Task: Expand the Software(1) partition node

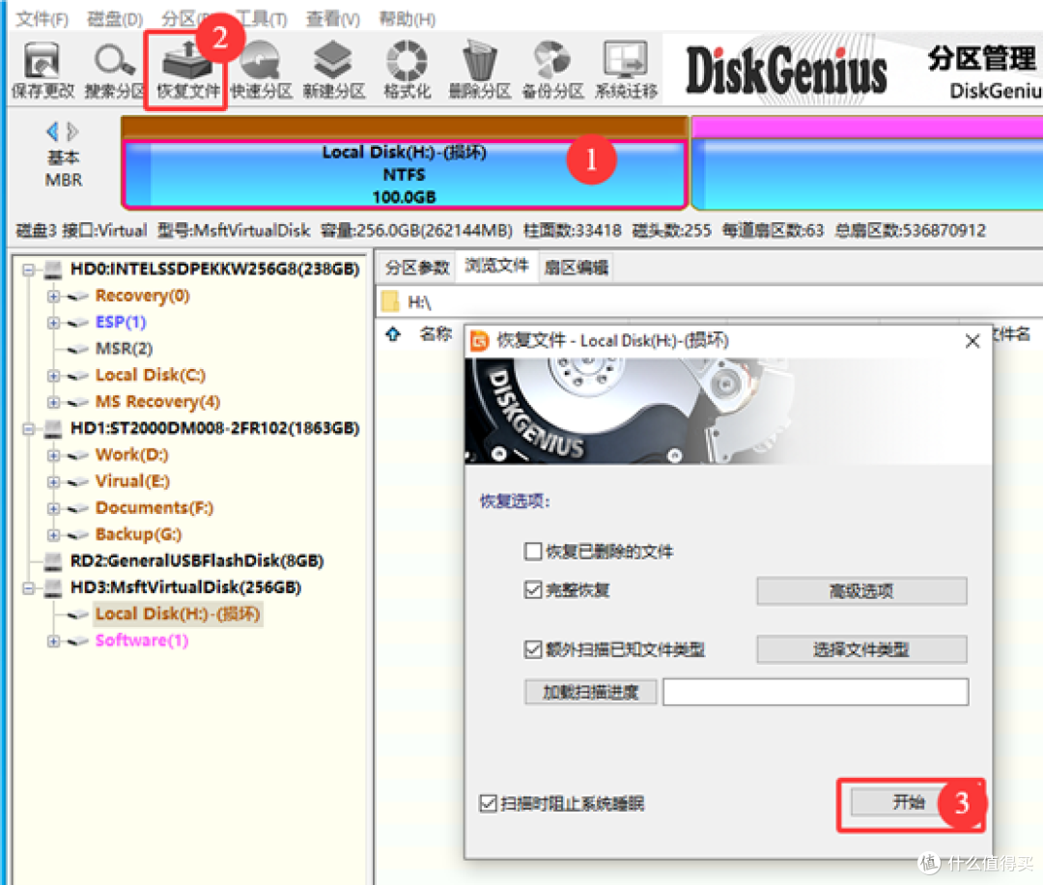Action: pyautogui.click(x=54, y=642)
